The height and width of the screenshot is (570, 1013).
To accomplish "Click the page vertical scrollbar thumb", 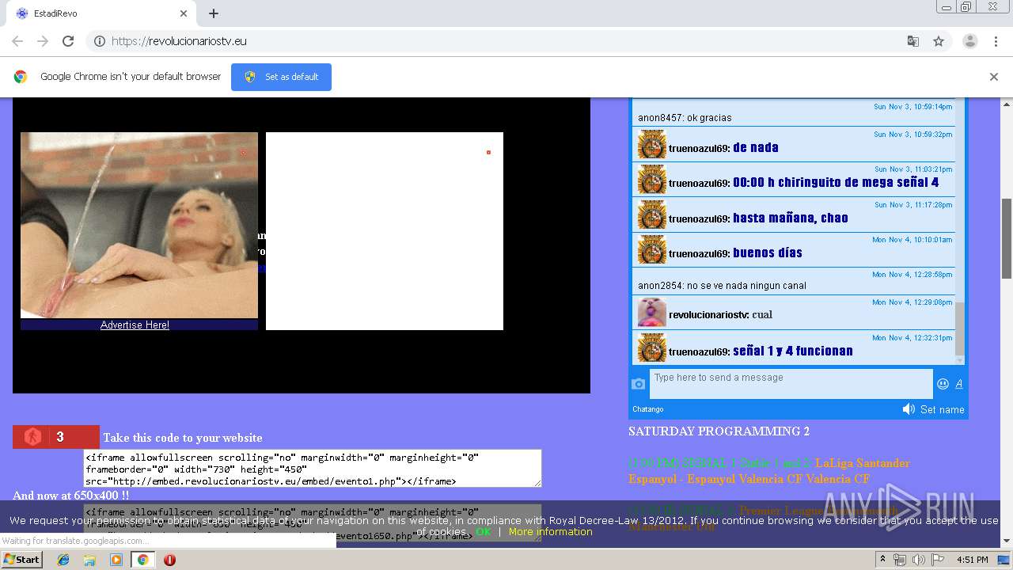I will [x=1007, y=237].
